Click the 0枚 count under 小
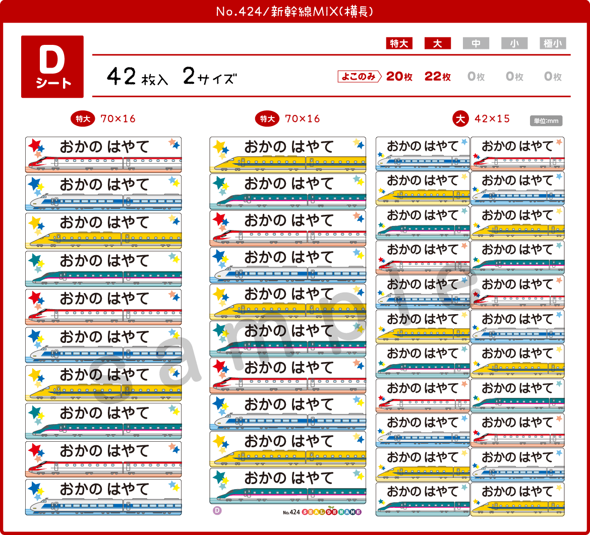590x535 pixels. click(x=514, y=76)
